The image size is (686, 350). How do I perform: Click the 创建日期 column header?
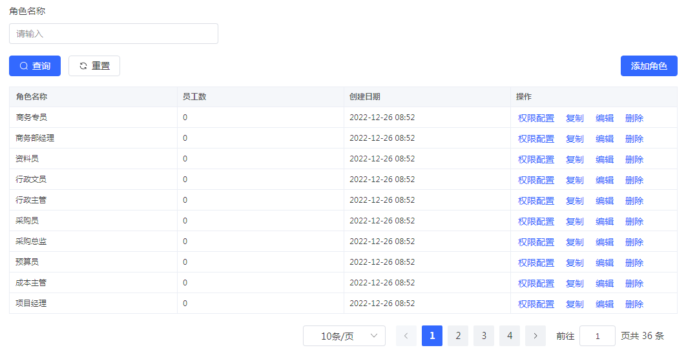pos(428,97)
